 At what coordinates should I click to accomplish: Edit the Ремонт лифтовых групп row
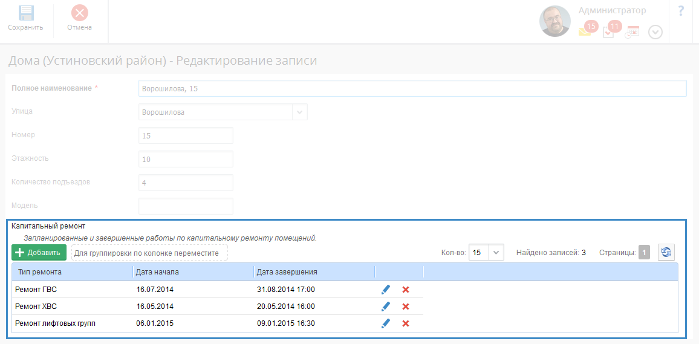click(x=386, y=323)
